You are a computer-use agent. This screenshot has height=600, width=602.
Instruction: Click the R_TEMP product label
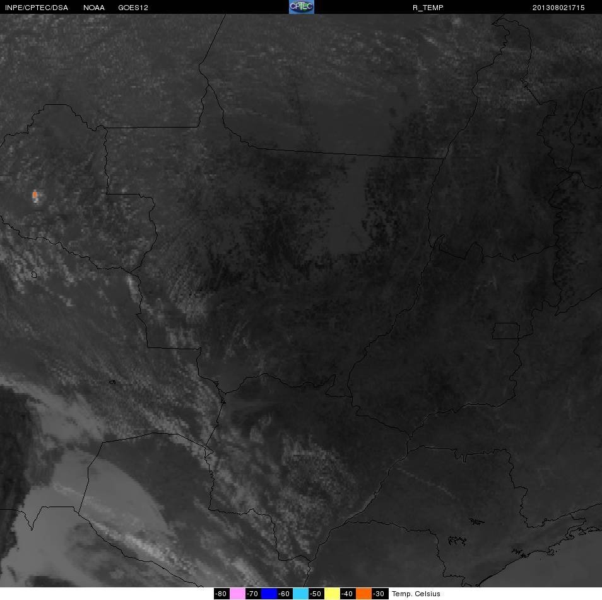[428, 8]
